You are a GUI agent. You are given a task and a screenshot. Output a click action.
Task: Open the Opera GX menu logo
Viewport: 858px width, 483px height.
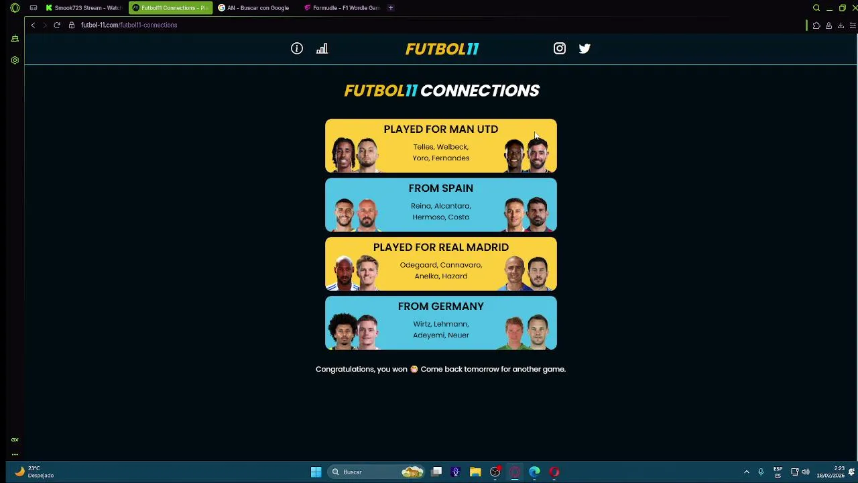15,8
